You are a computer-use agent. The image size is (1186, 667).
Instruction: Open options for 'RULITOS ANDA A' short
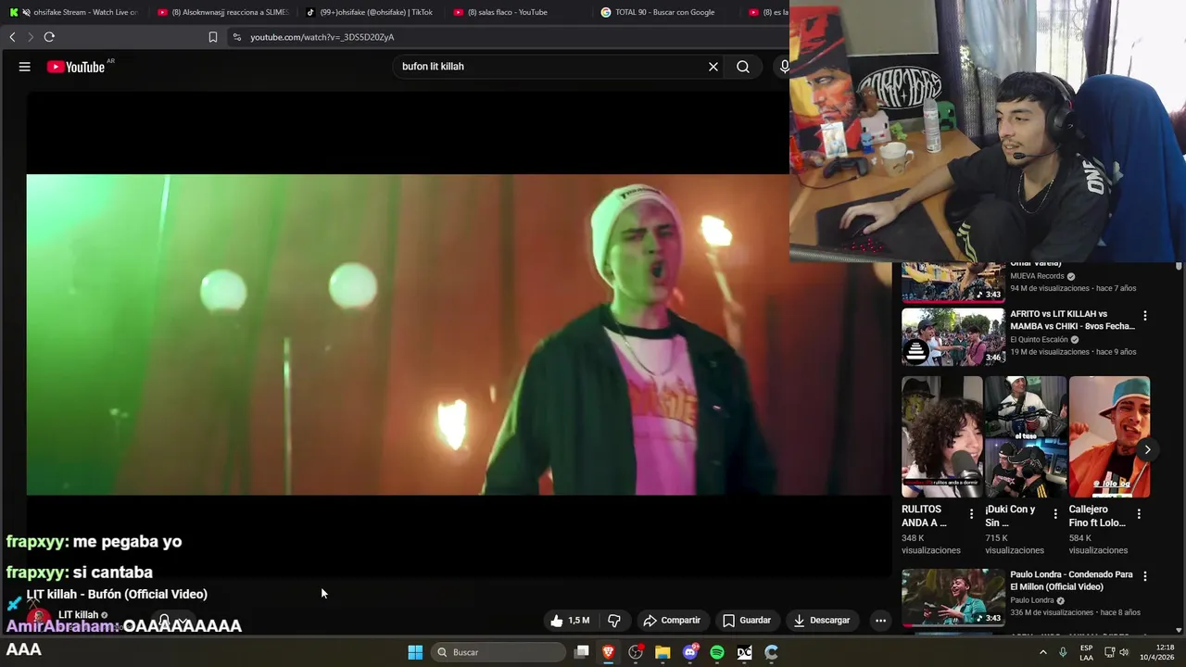click(971, 513)
